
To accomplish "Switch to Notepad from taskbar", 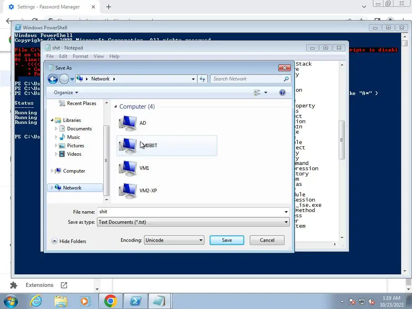I will pyautogui.click(x=160, y=301).
